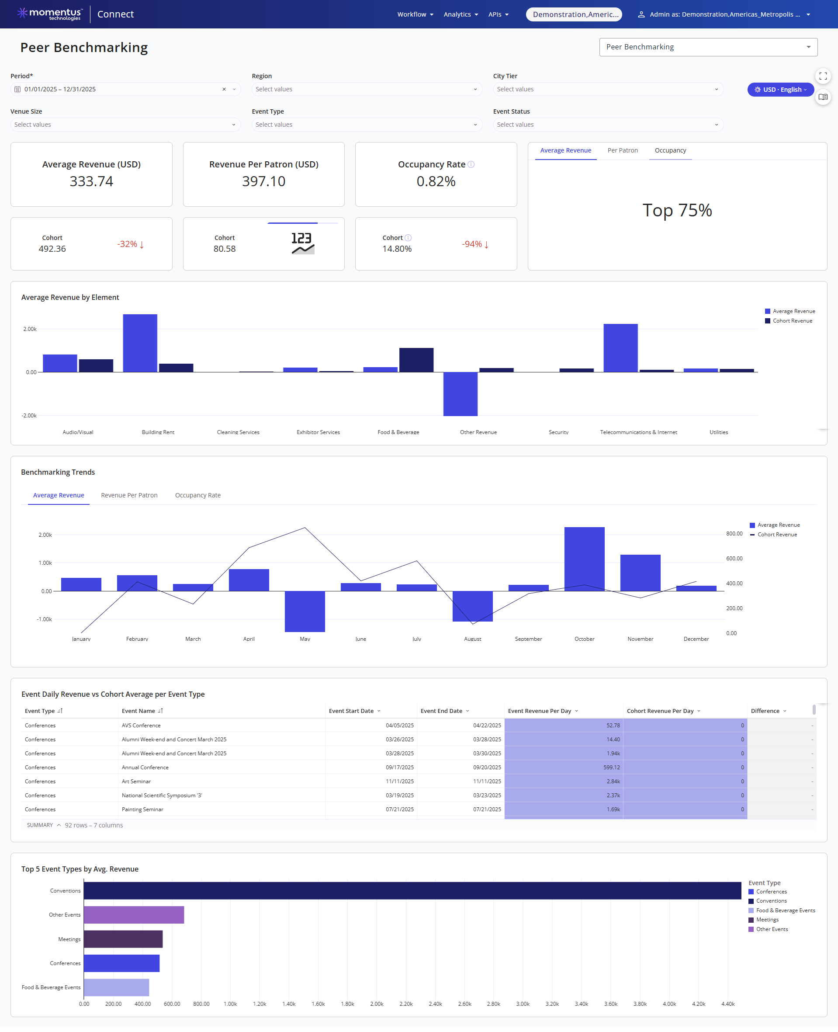838x1032 pixels.
Task: Open the Demonstration,Americ... venue selector
Action: [574, 14]
